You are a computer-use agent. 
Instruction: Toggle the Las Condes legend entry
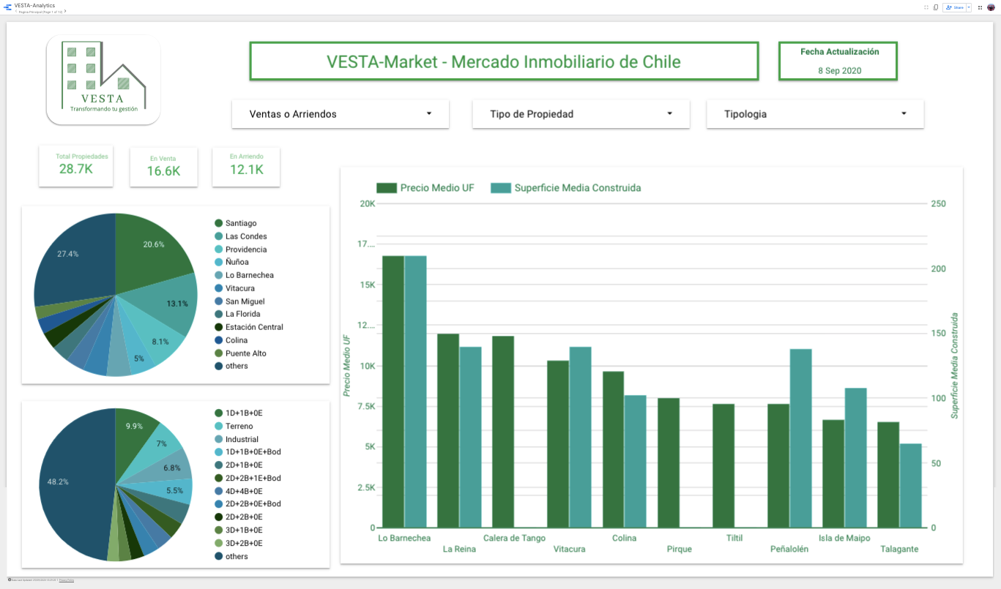[x=241, y=236]
